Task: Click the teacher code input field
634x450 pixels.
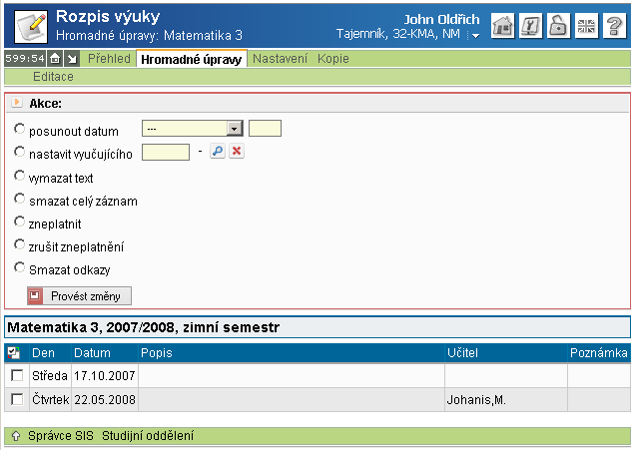Action: (x=166, y=152)
